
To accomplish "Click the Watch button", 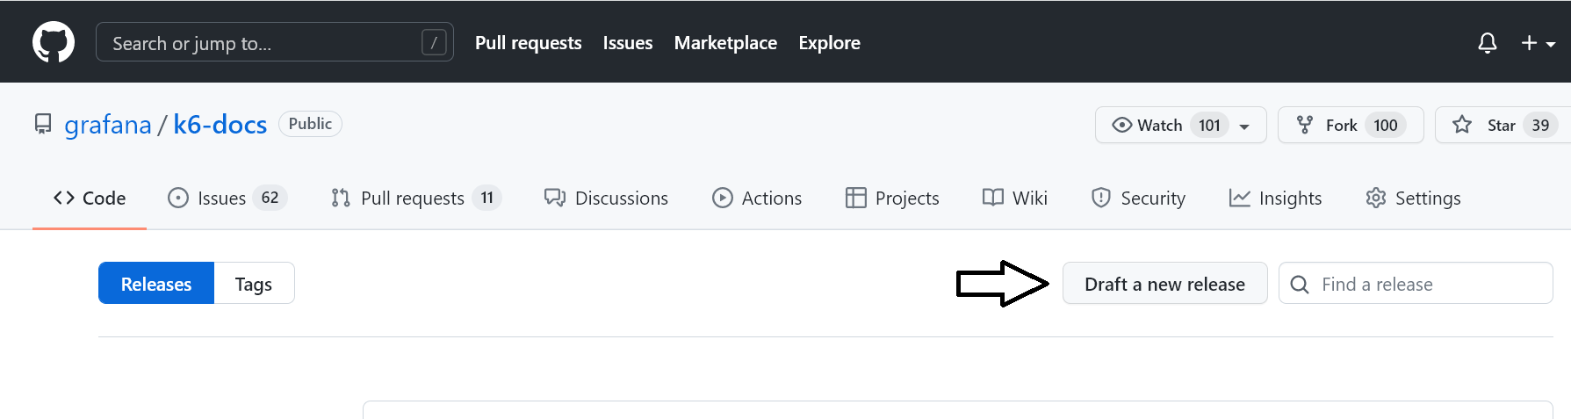I will click(1180, 125).
